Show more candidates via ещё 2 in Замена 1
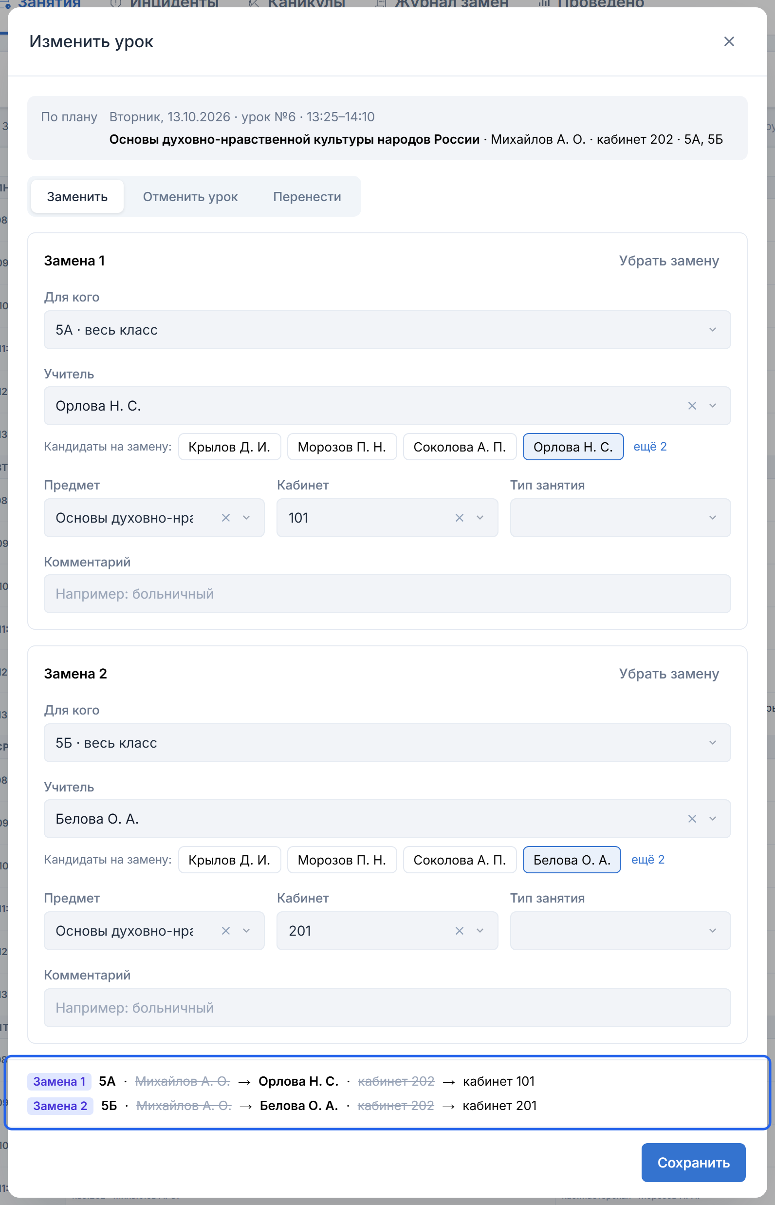 pos(650,447)
